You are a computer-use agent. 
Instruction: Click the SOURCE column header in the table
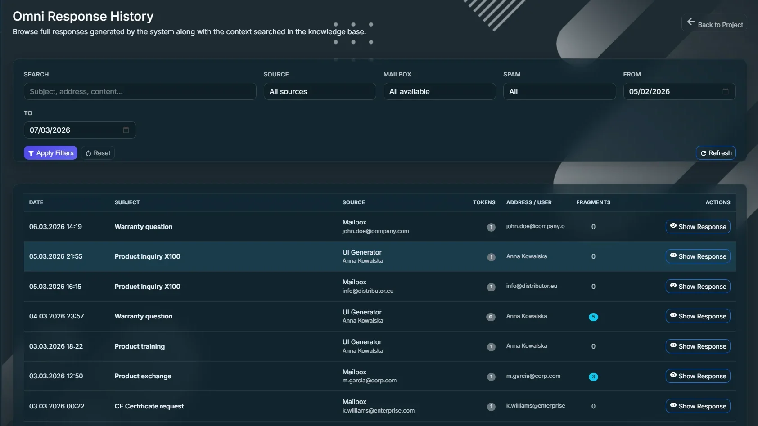354,202
